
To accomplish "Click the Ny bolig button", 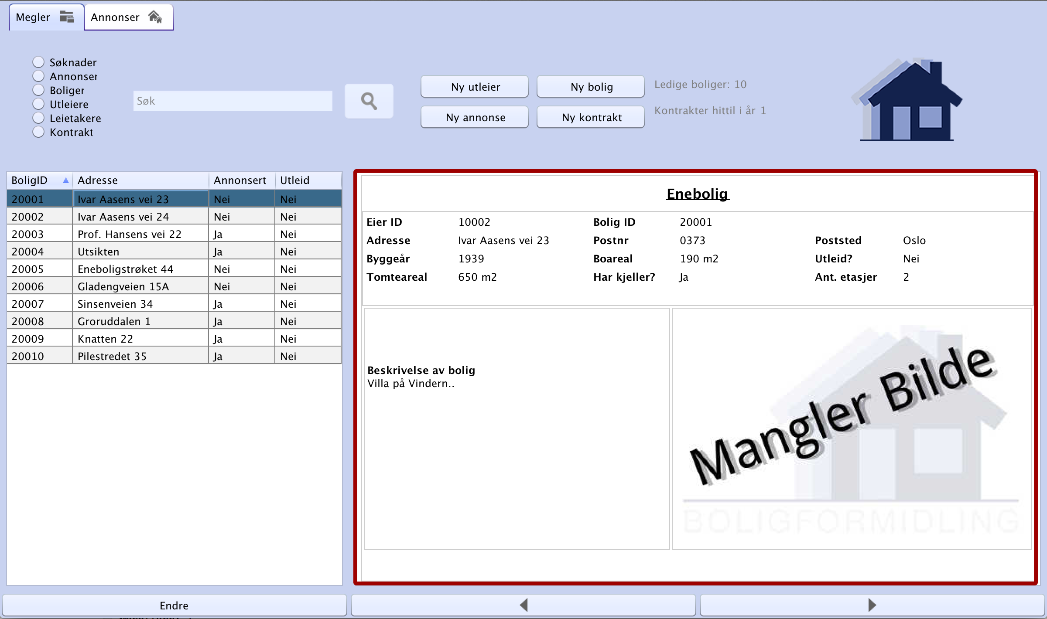I will 591,87.
